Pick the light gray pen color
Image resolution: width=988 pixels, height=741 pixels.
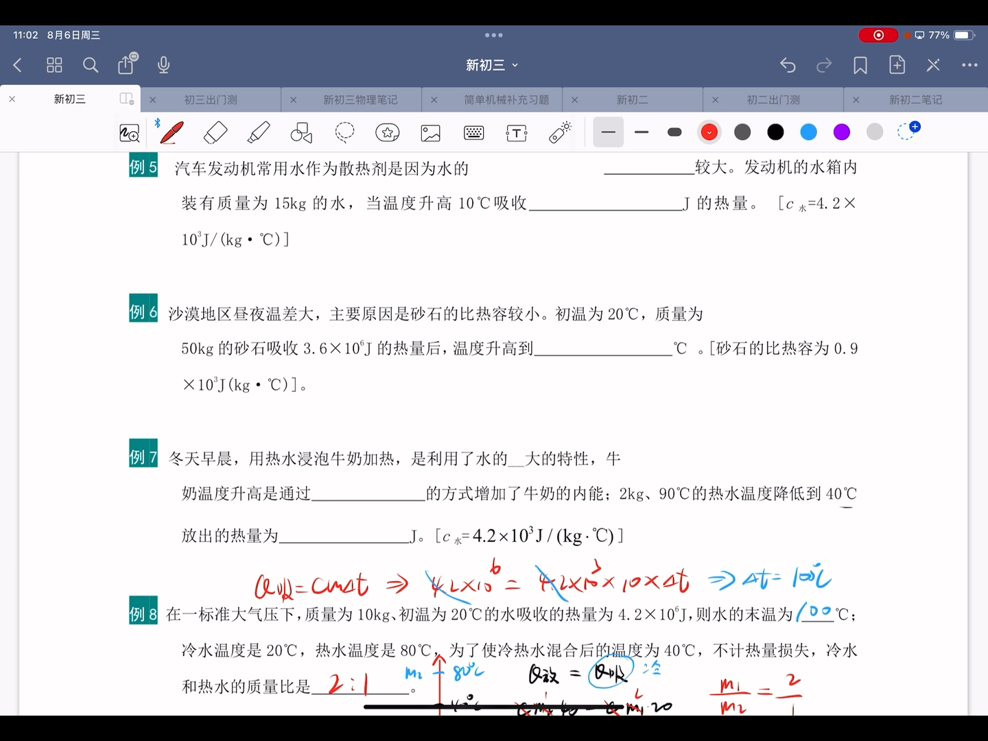(x=875, y=132)
